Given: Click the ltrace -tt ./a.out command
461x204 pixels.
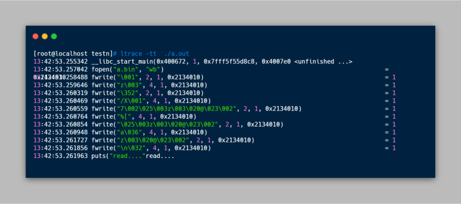Looking at the screenshot, I should 155,54.
